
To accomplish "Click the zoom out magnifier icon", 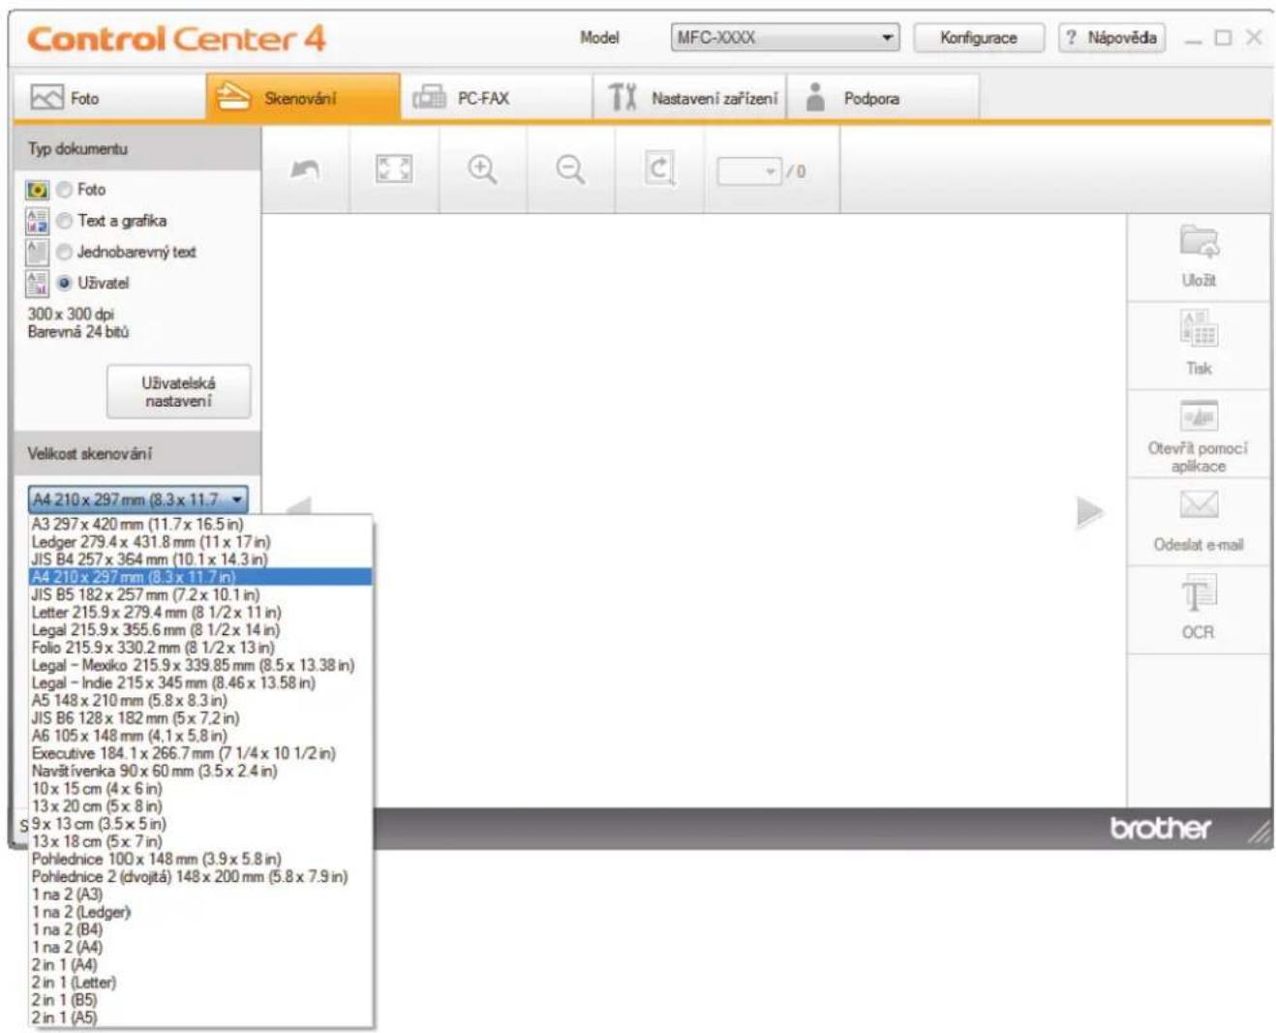I will click(x=570, y=169).
